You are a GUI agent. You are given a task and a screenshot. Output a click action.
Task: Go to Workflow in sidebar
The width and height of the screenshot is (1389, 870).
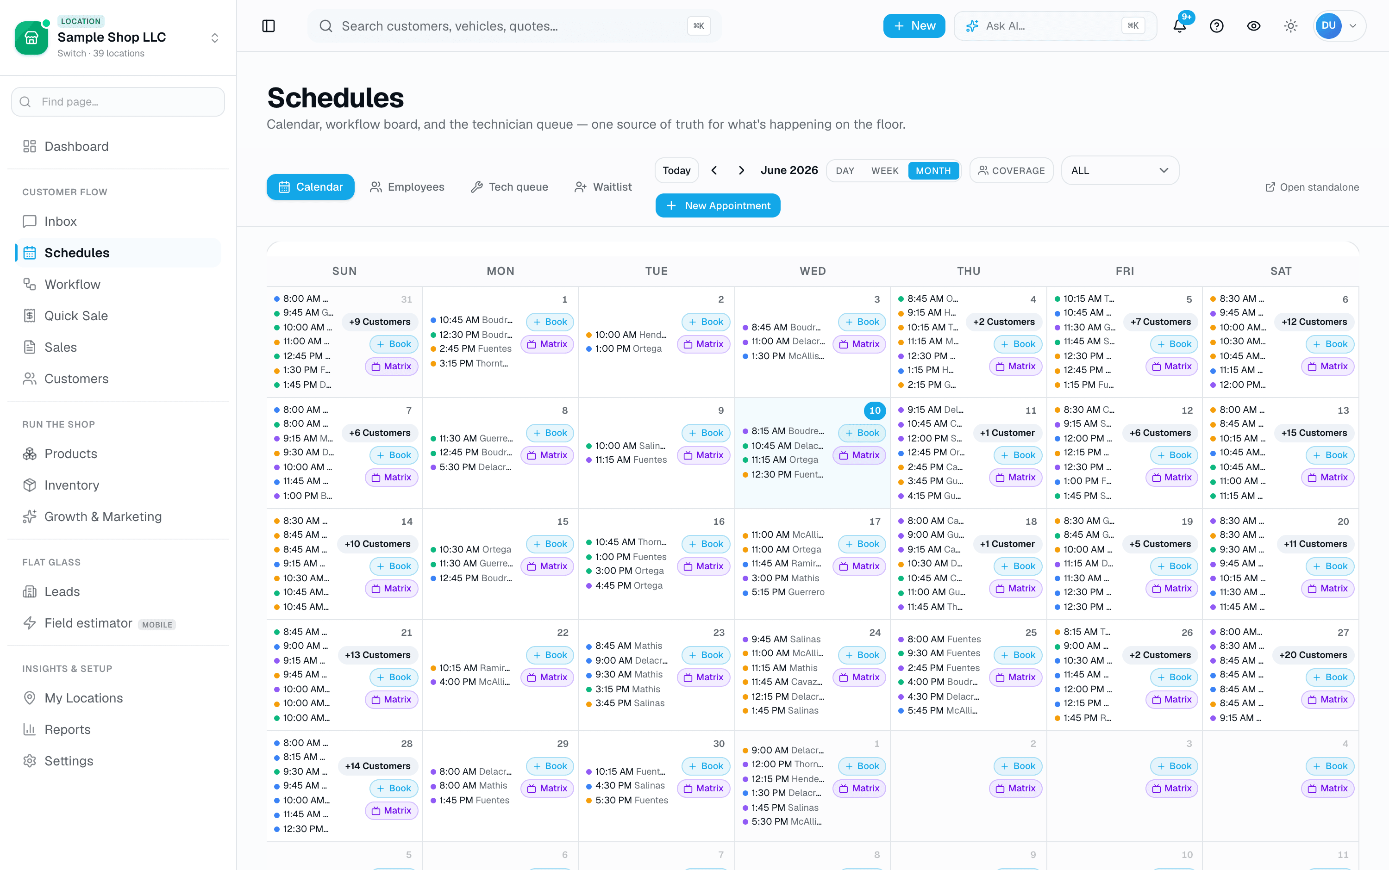pyautogui.click(x=118, y=284)
